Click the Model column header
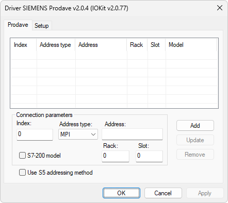Image resolution: width=228 pixels, height=203 pixels. coord(191,45)
